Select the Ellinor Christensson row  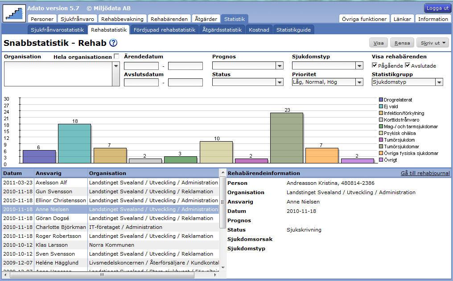tap(111, 200)
